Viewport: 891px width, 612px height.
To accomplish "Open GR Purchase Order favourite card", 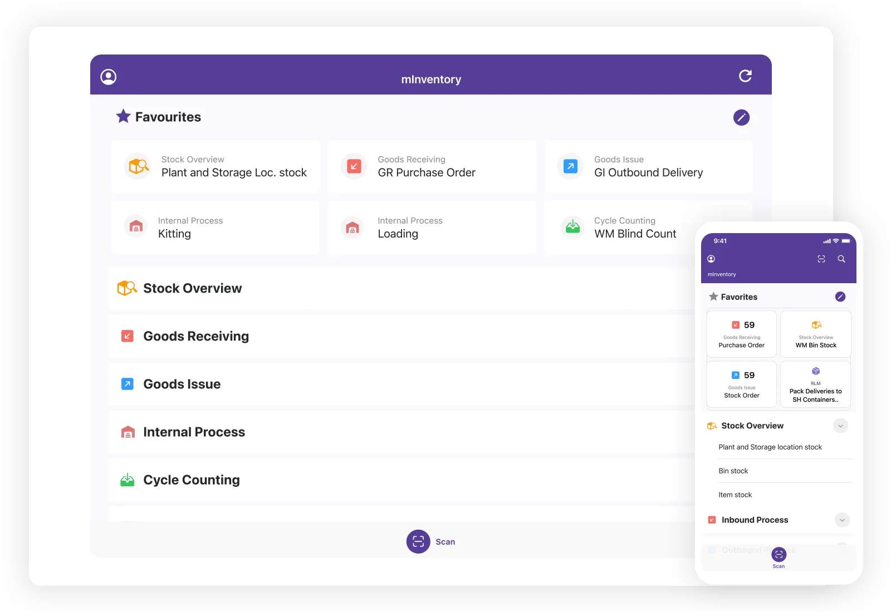I will (432, 167).
